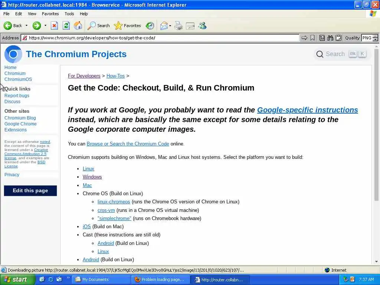The width and height of the screenshot is (380, 285).
Task: Refresh the page using toolbar refresh icon
Action: click(66, 26)
